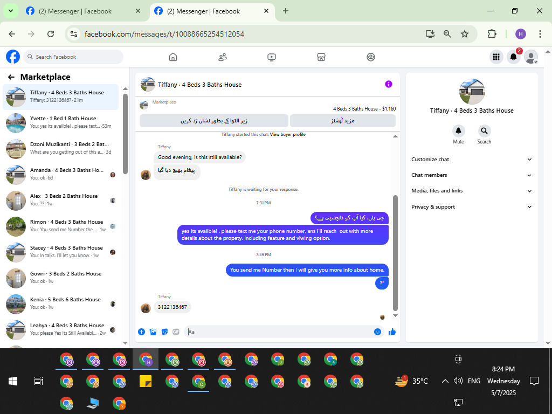Image resolution: width=552 pixels, height=414 pixels.
Task: Open the volume speaker tray icon
Action: pyautogui.click(x=458, y=381)
